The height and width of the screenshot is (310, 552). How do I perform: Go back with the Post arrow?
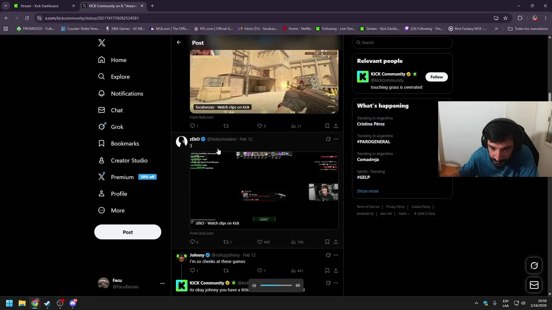179,42
